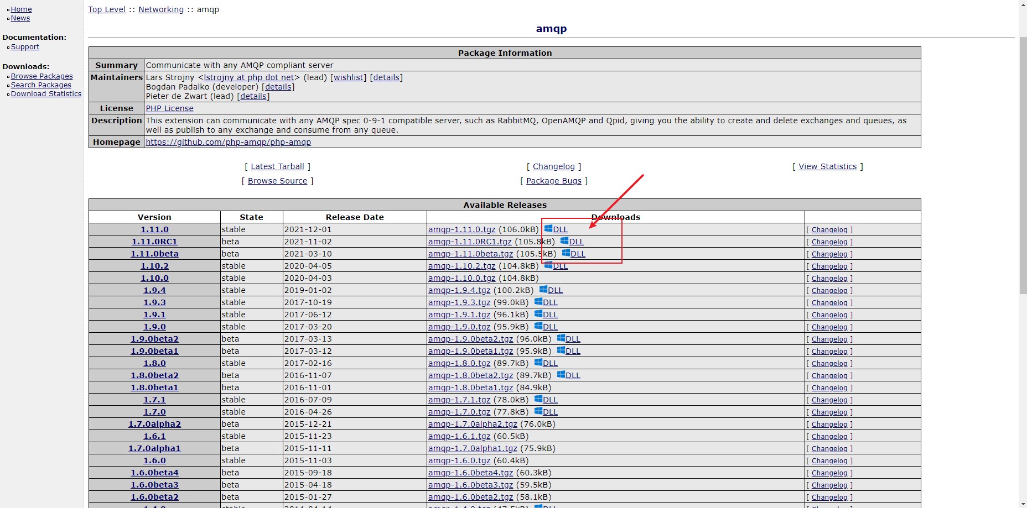View the PHP License
Screen dimensions: 1027x508
click(169, 108)
